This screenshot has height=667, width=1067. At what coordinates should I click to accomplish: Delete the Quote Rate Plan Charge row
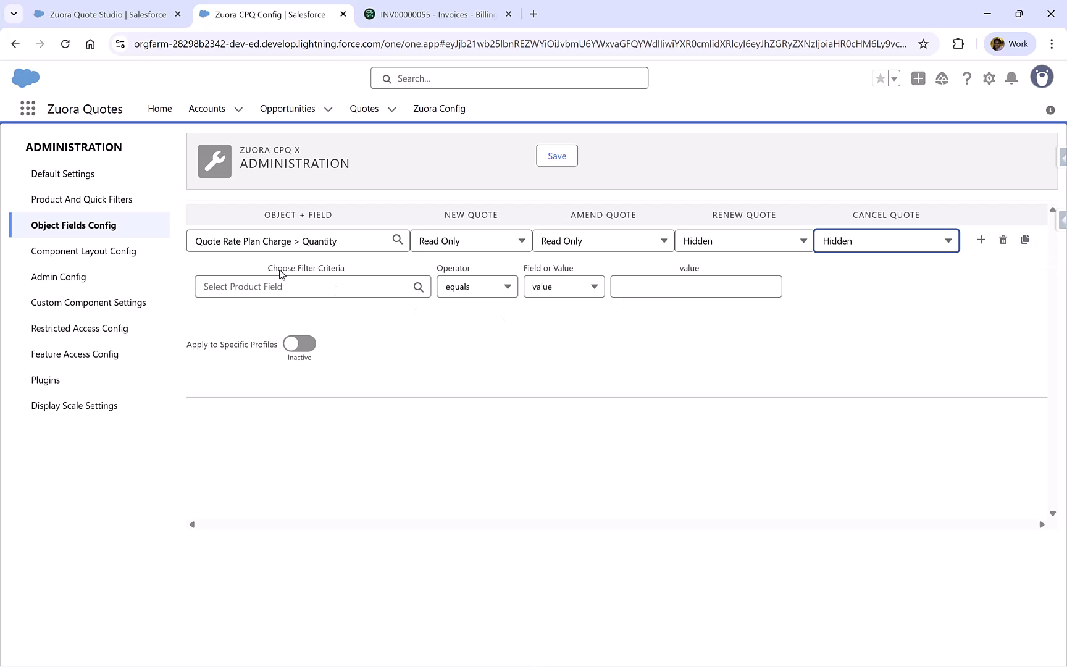tap(1003, 240)
